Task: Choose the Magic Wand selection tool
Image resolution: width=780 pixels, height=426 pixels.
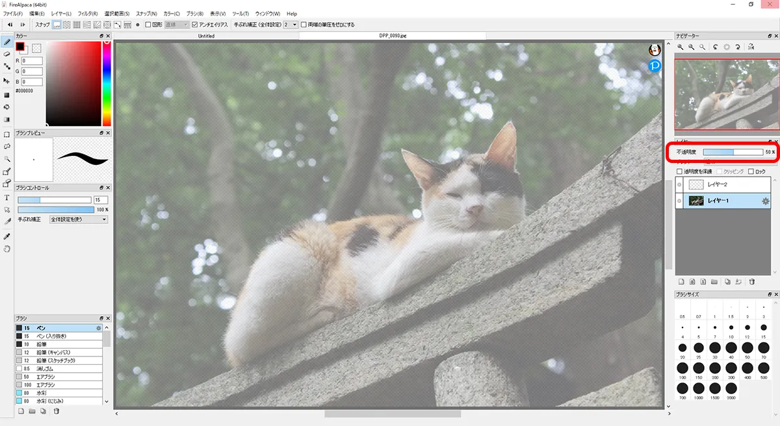Action: point(6,159)
